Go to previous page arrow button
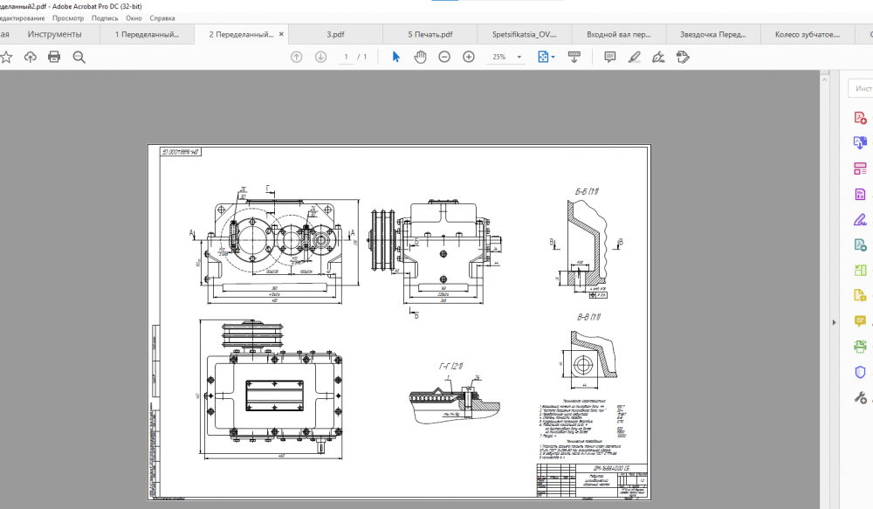The height and width of the screenshot is (509, 873). click(297, 57)
